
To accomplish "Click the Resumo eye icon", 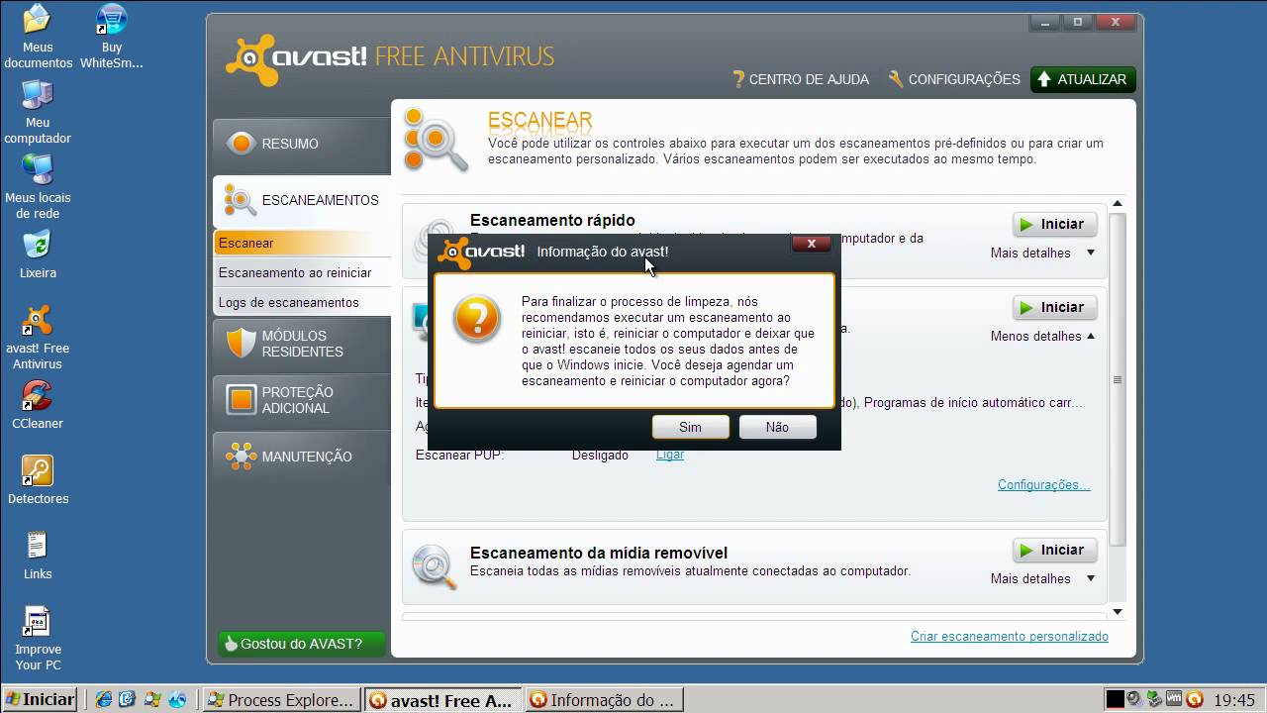I will (242, 144).
